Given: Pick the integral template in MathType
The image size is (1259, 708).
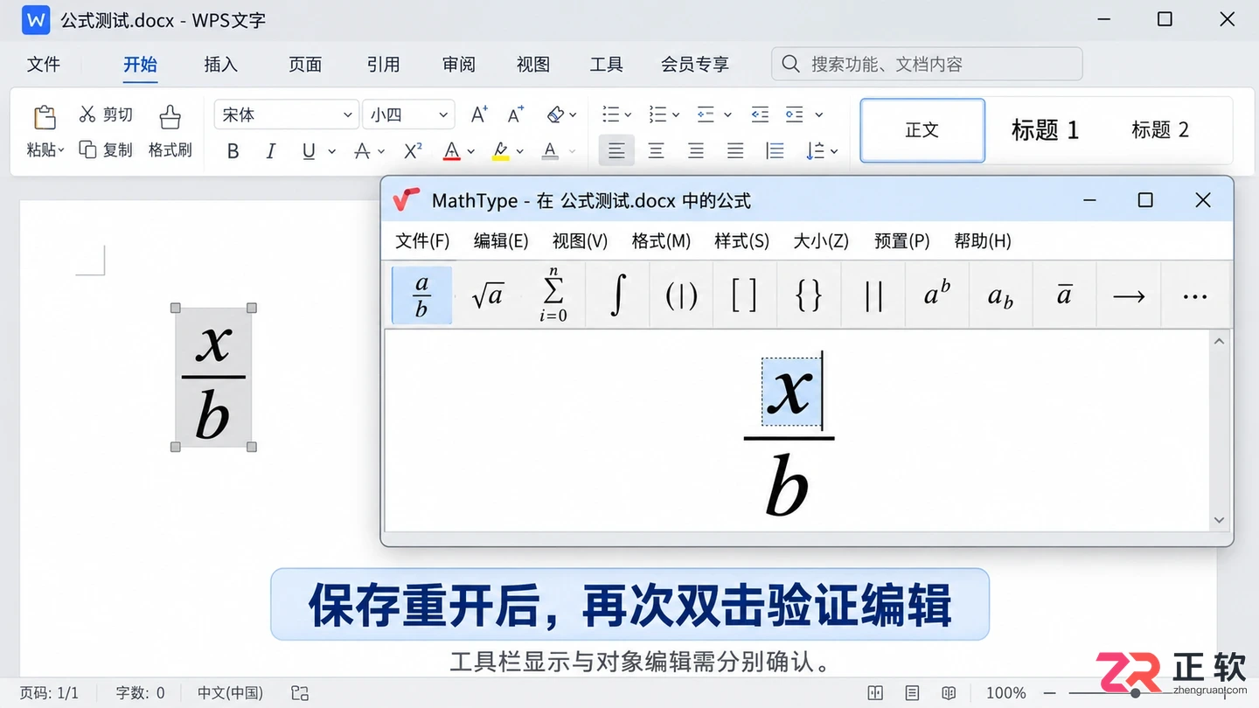Looking at the screenshot, I should (x=617, y=296).
